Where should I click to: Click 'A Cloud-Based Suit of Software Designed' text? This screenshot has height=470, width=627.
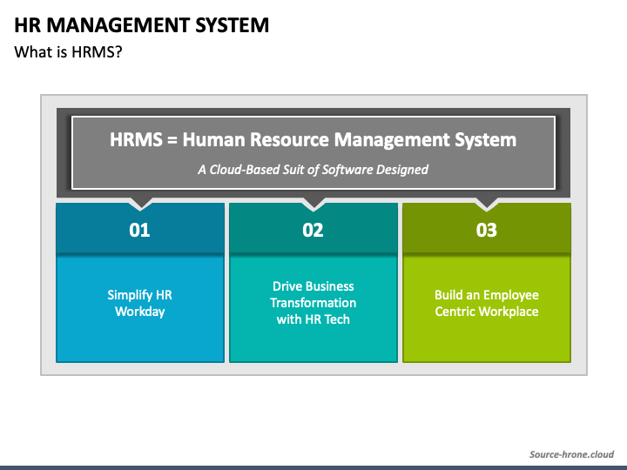click(313, 170)
